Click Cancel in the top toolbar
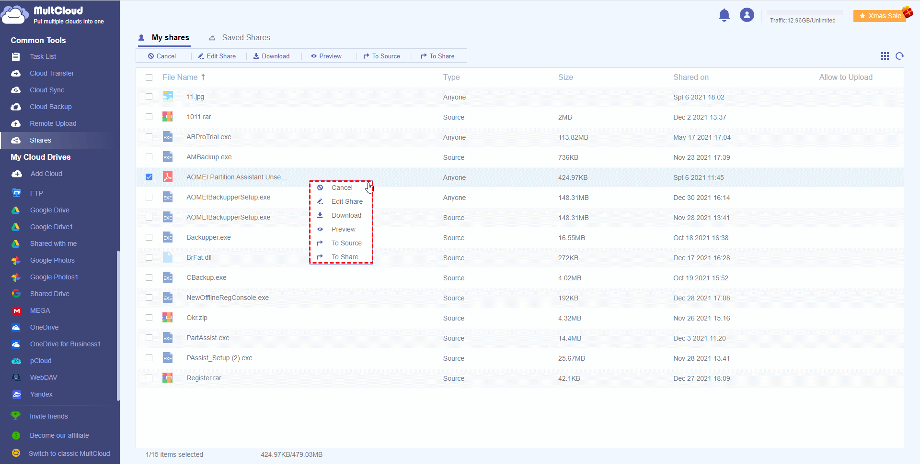Screen dimensions: 920x464 point(162,56)
